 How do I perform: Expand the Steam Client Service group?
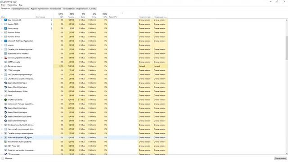2,117
